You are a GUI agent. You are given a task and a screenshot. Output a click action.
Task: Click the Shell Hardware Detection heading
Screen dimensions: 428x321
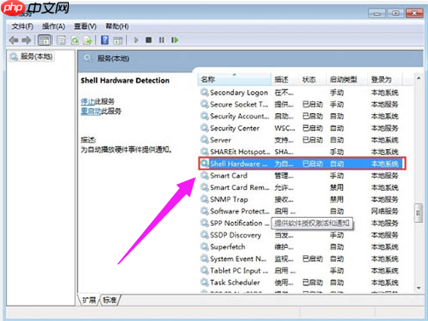(x=125, y=81)
